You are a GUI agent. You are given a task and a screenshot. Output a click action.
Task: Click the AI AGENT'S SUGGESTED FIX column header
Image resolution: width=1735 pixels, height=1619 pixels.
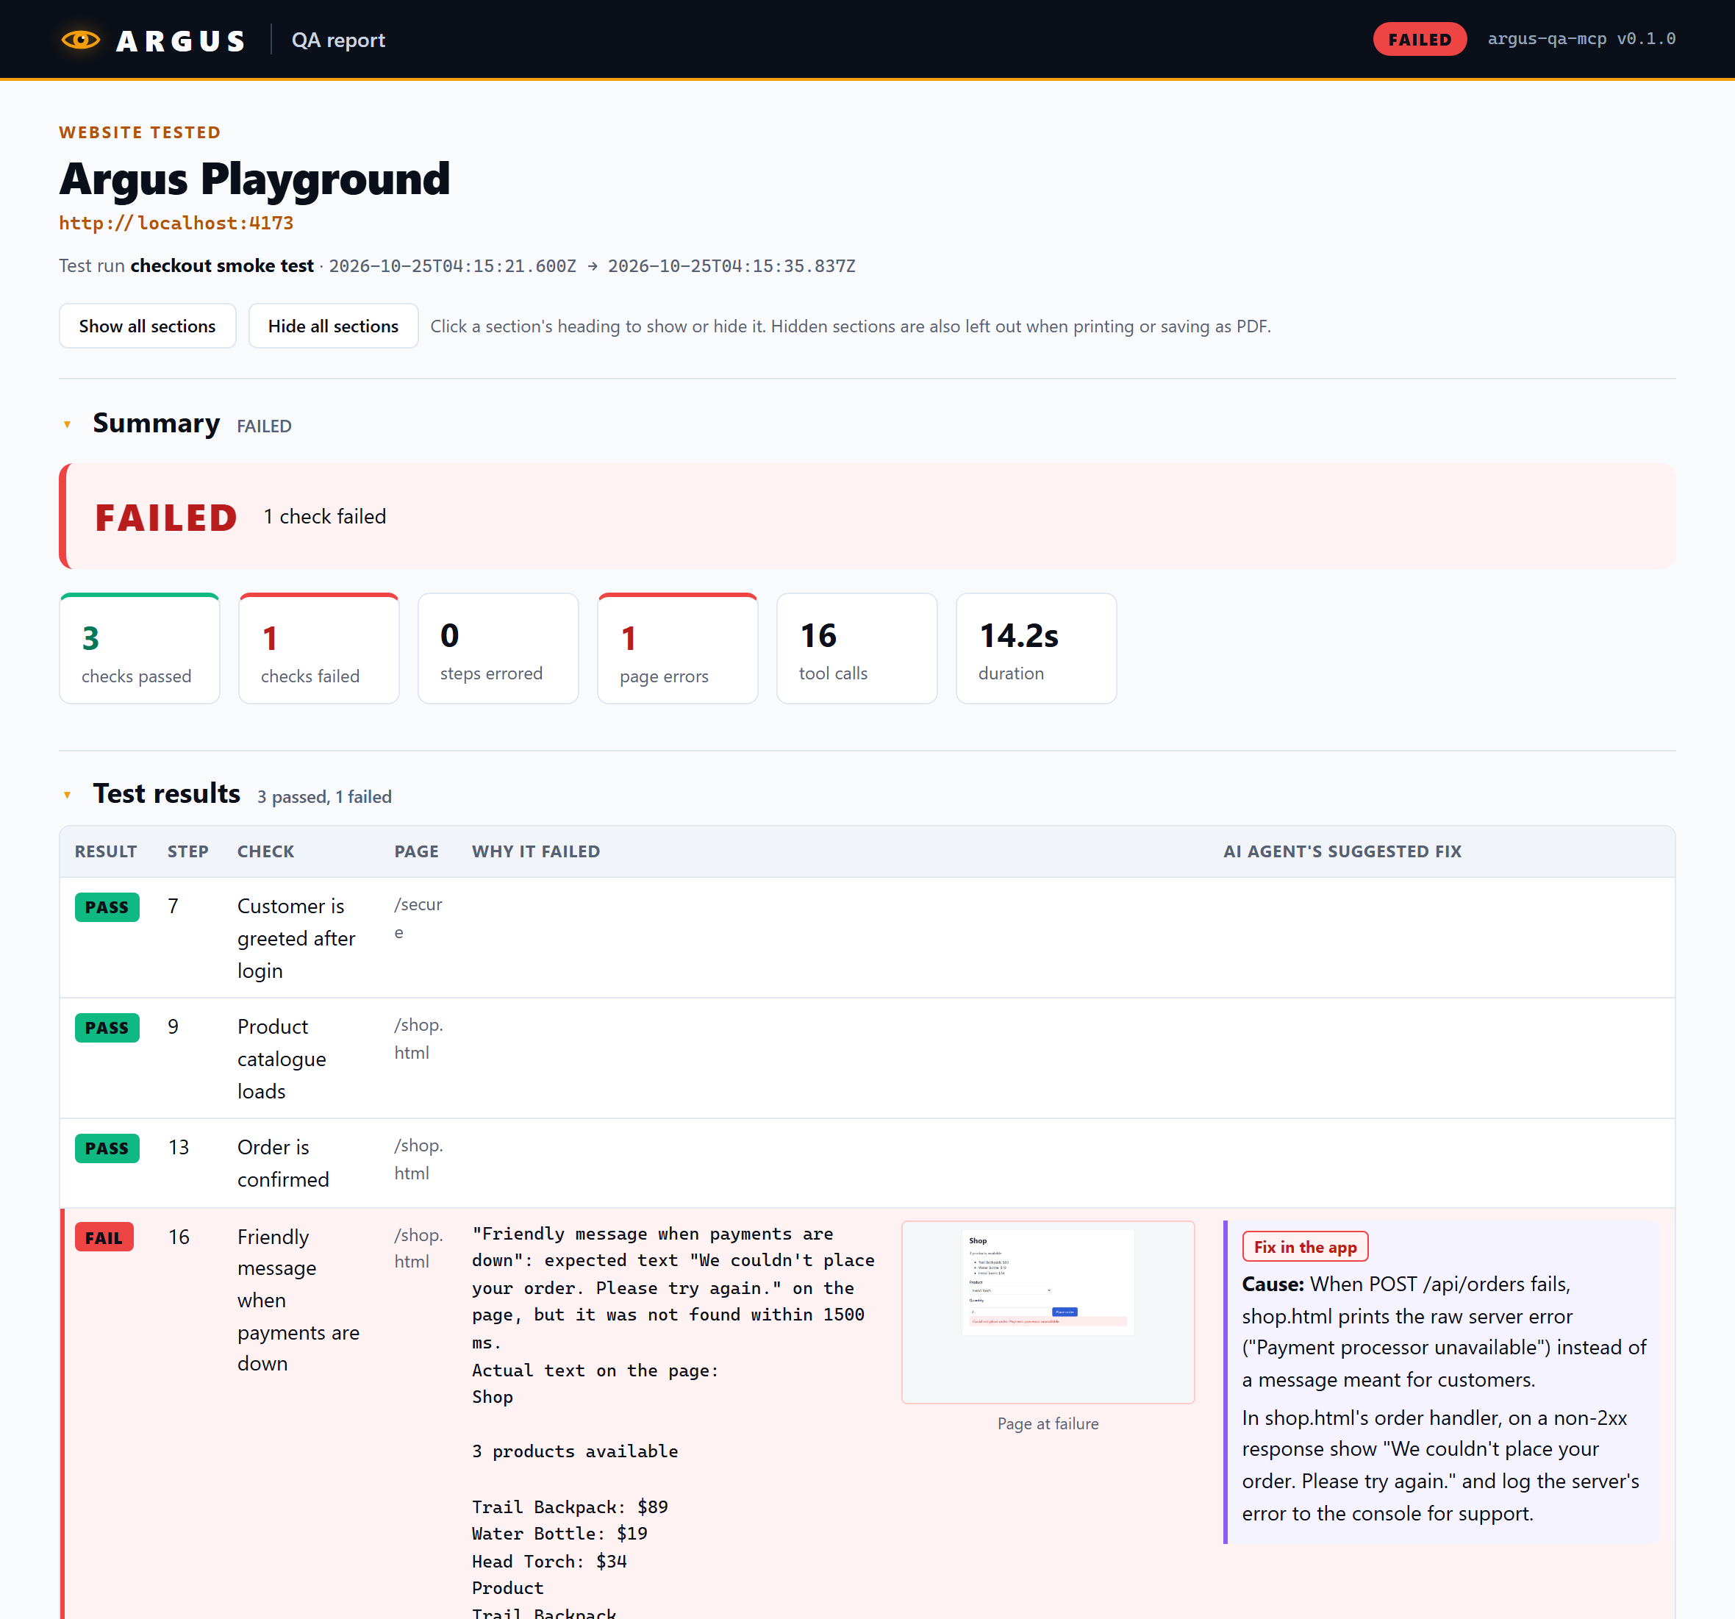click(1342, 851)
